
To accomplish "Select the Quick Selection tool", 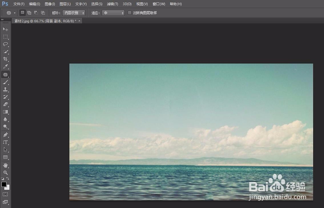I will [6, 51].
